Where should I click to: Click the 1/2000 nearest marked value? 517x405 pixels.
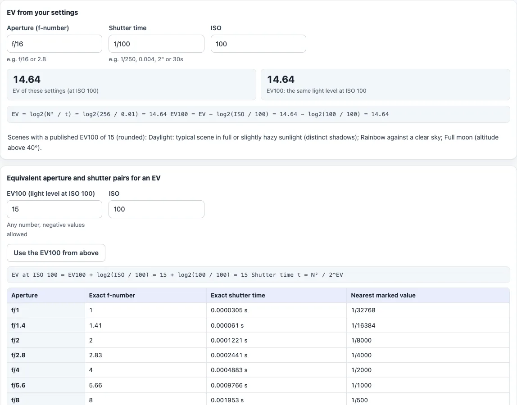pos(361,370)
